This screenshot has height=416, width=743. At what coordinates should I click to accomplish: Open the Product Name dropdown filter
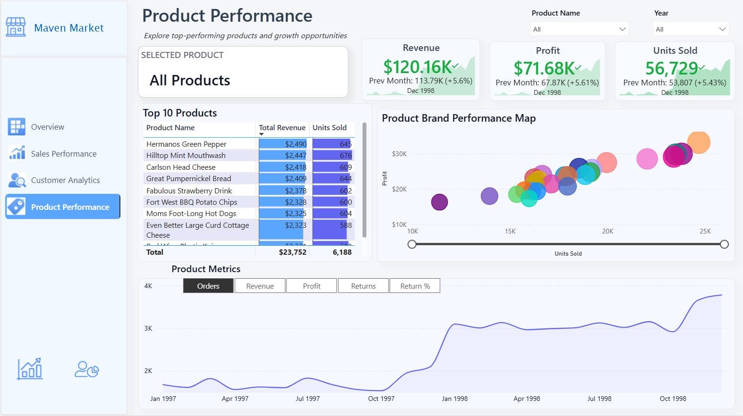579,29
